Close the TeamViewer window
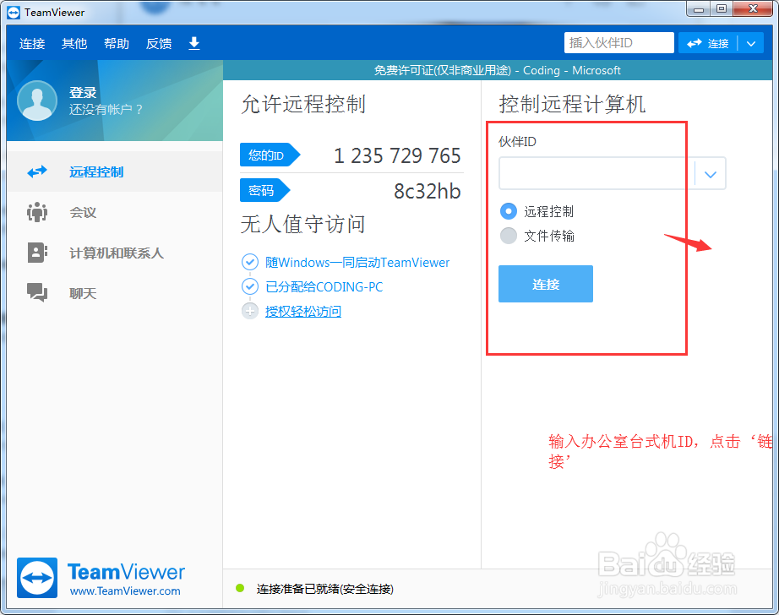 [753, 9]
